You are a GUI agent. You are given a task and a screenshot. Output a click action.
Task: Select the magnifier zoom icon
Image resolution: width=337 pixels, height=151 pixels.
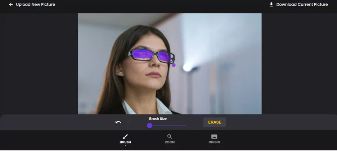click(170, 136)
